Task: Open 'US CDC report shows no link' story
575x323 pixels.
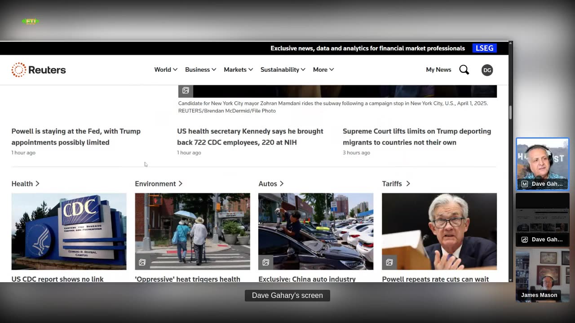Action: coord(57,279)
